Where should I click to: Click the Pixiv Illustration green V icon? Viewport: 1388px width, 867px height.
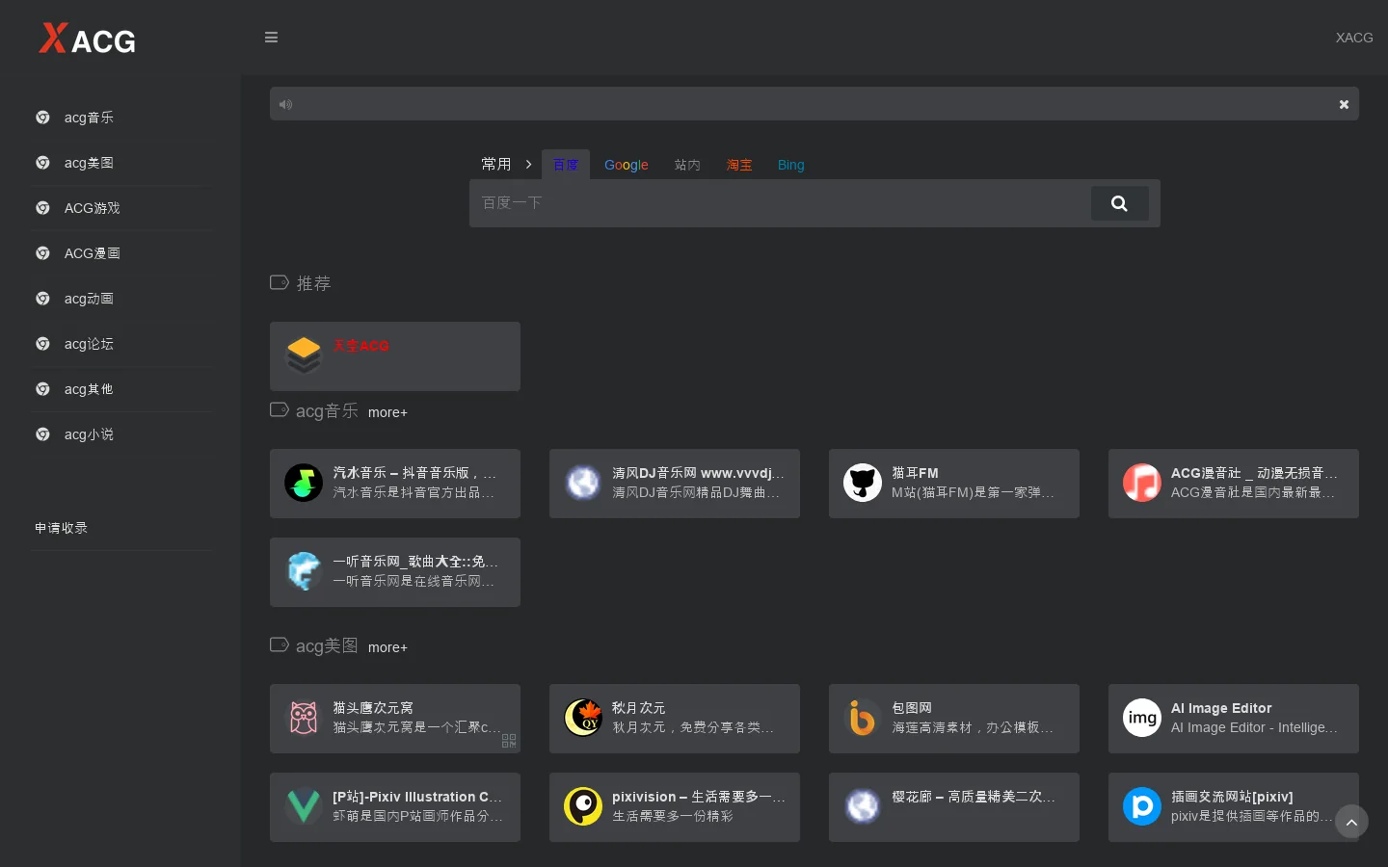304,806
